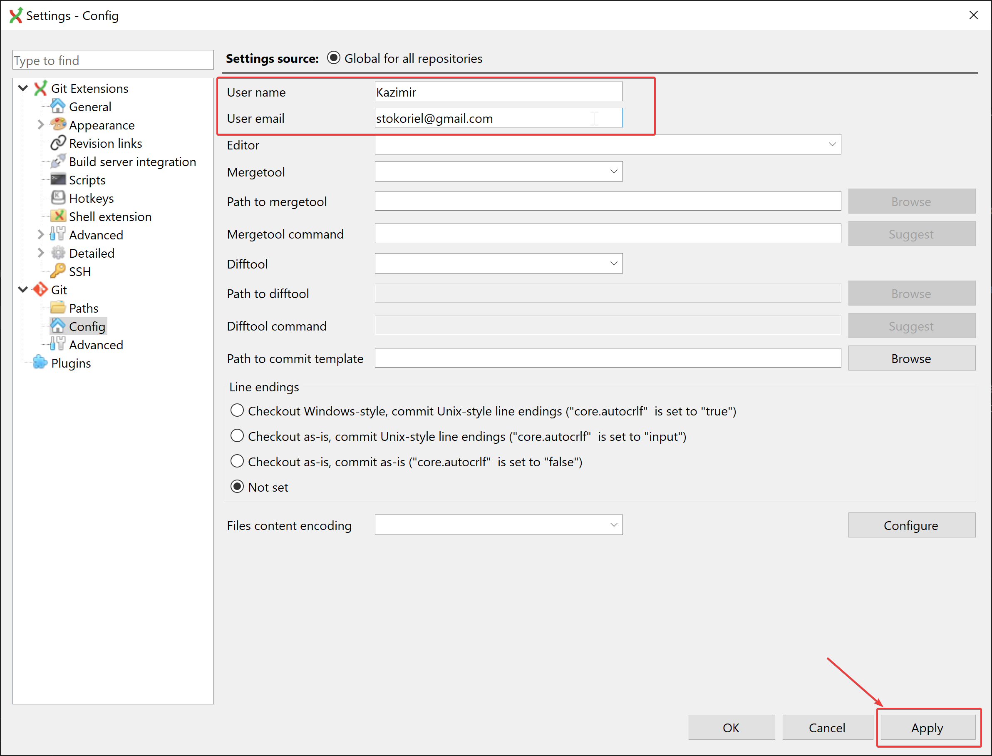Open the Editor dropdown list
Viewport: 992px width, 756px height.
click(x=831, y=144)
